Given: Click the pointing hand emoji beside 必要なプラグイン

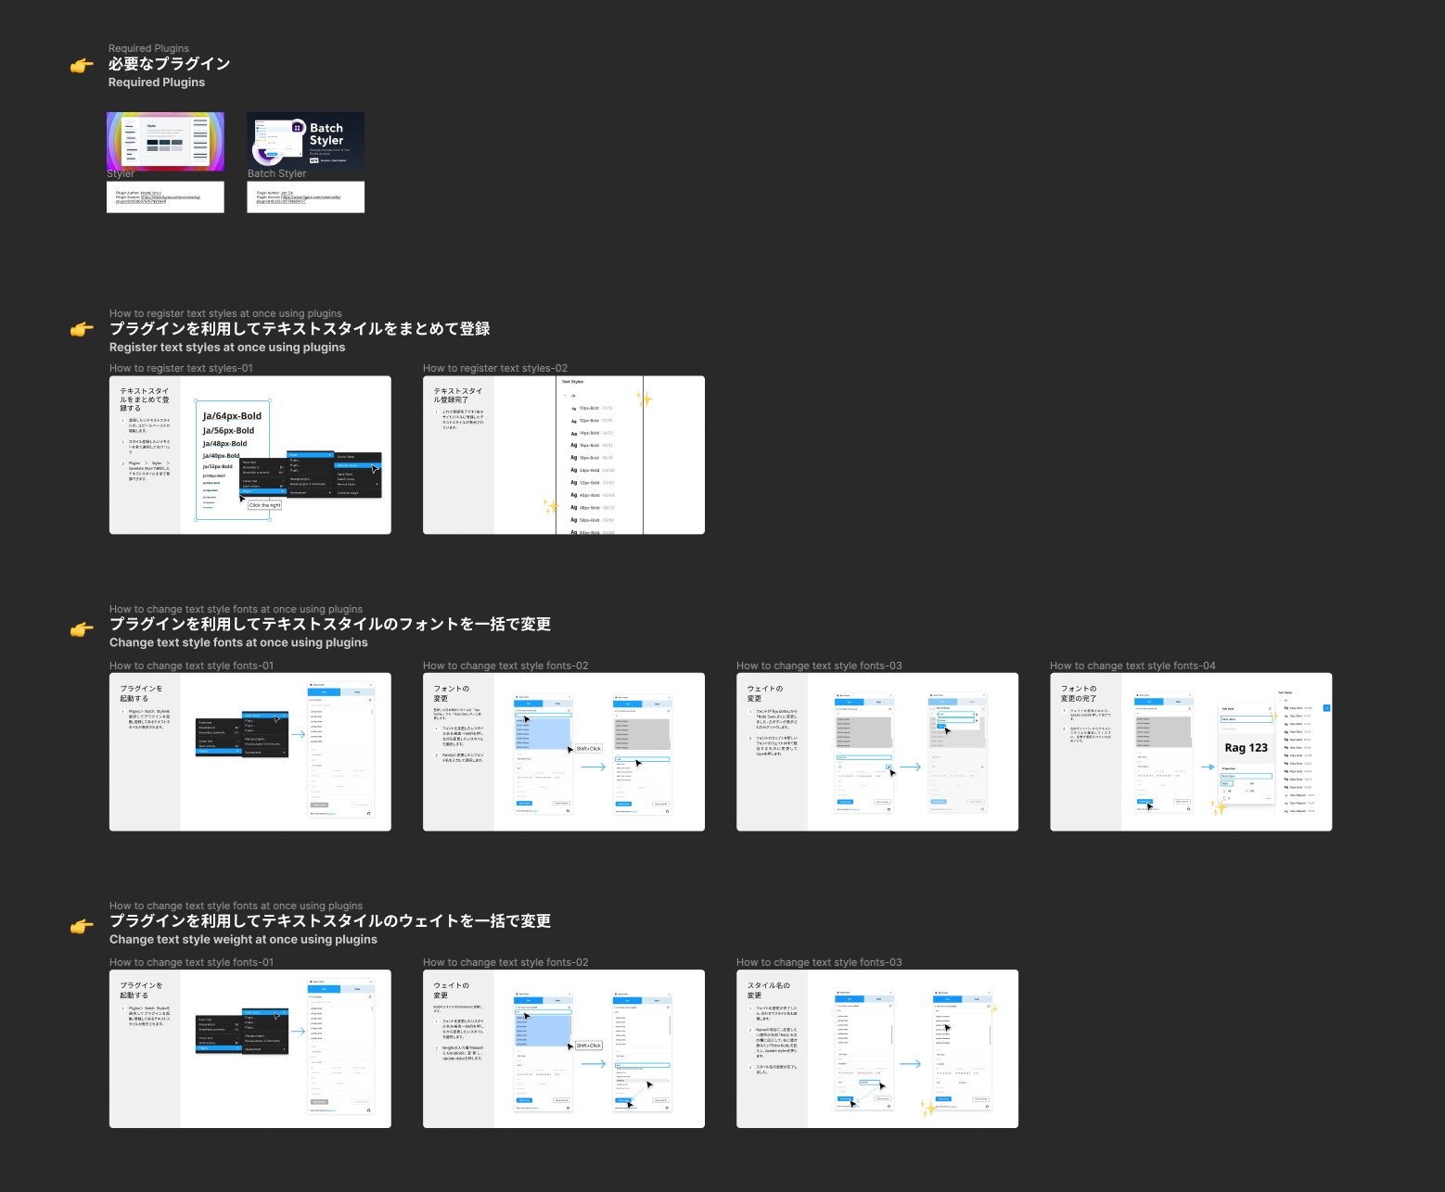Looking at the screenshot, I should coord(83,65).
